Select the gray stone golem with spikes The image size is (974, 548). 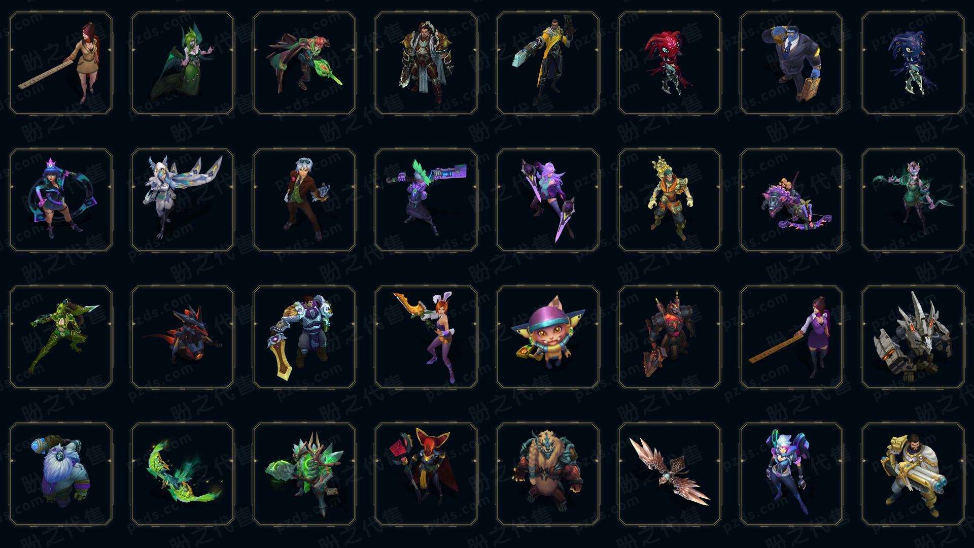[913, 337]
